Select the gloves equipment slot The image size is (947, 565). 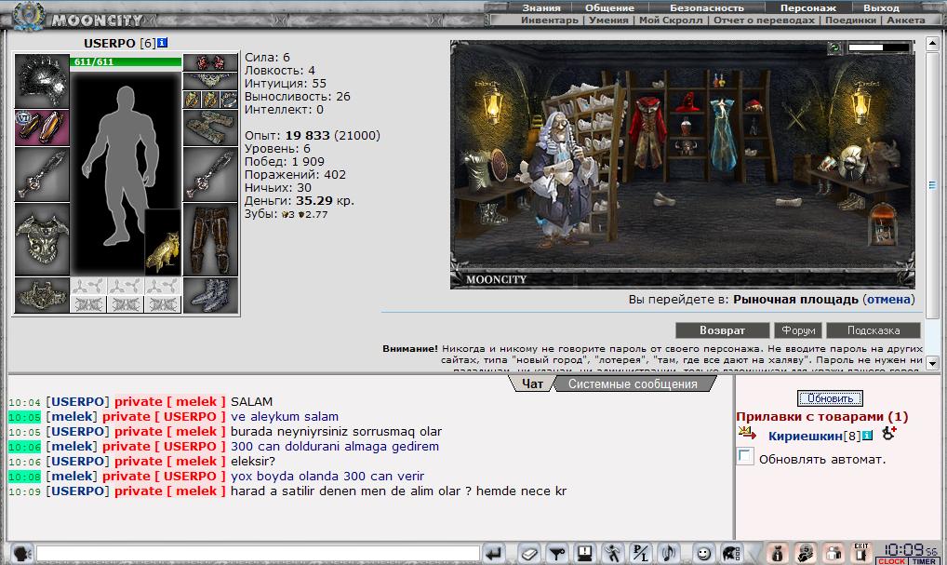pos(210,128)
